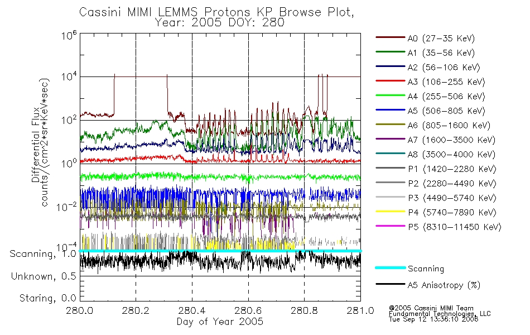Click the cyan Scanning legend line
Image resolution: width=530 pixels, height=335 pixels.
click(390, 267)
